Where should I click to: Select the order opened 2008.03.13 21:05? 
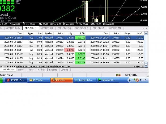(72, 38)
